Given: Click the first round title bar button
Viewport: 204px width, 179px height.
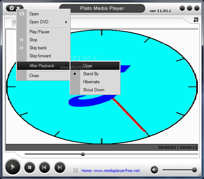Looking at the screenshot, I should click(182, 8).
